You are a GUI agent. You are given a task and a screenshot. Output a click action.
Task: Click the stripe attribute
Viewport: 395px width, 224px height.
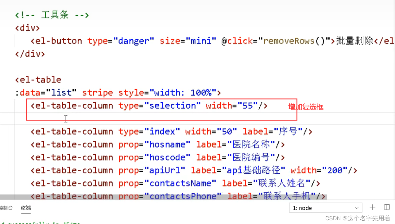[98, 93]
